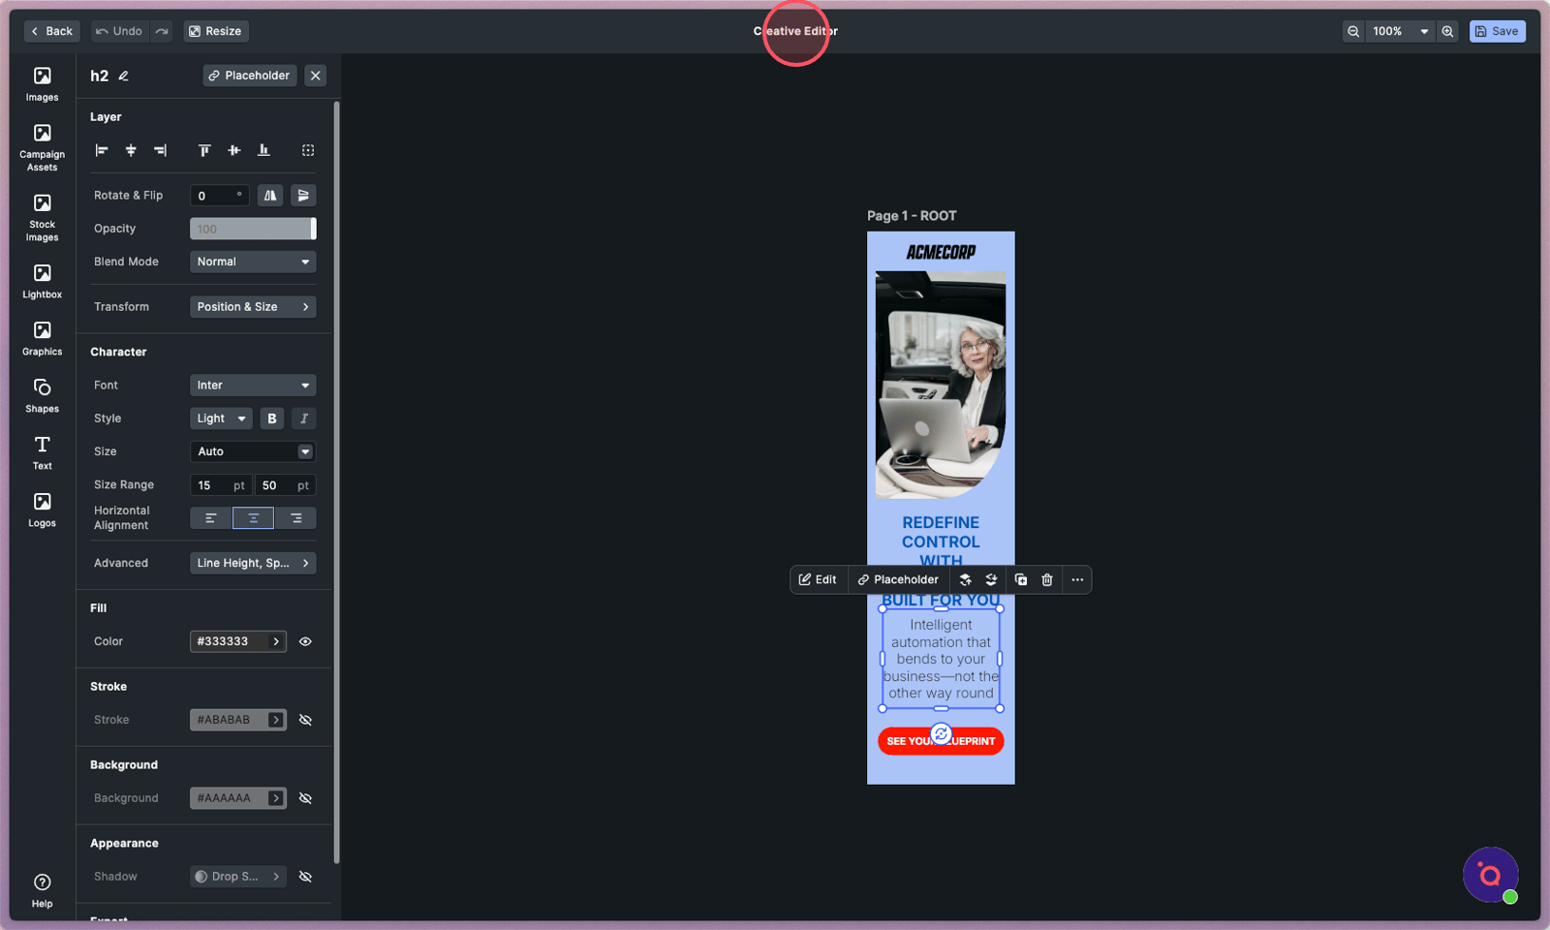Click the Opacity slider
1550x930 pixels.
(253, 229)
